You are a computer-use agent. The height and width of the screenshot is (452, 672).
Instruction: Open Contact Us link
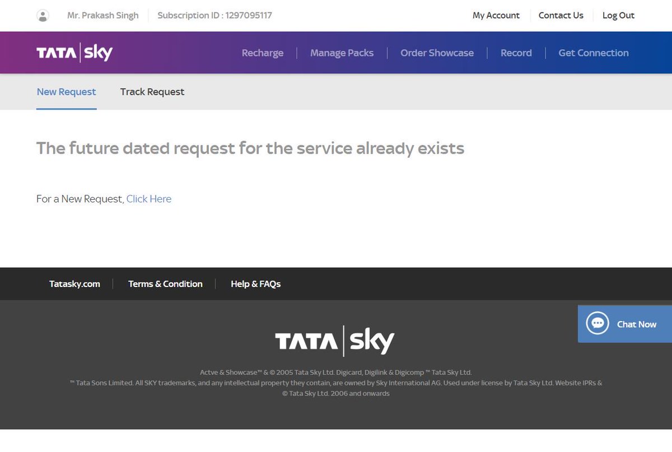click(561, 16)
